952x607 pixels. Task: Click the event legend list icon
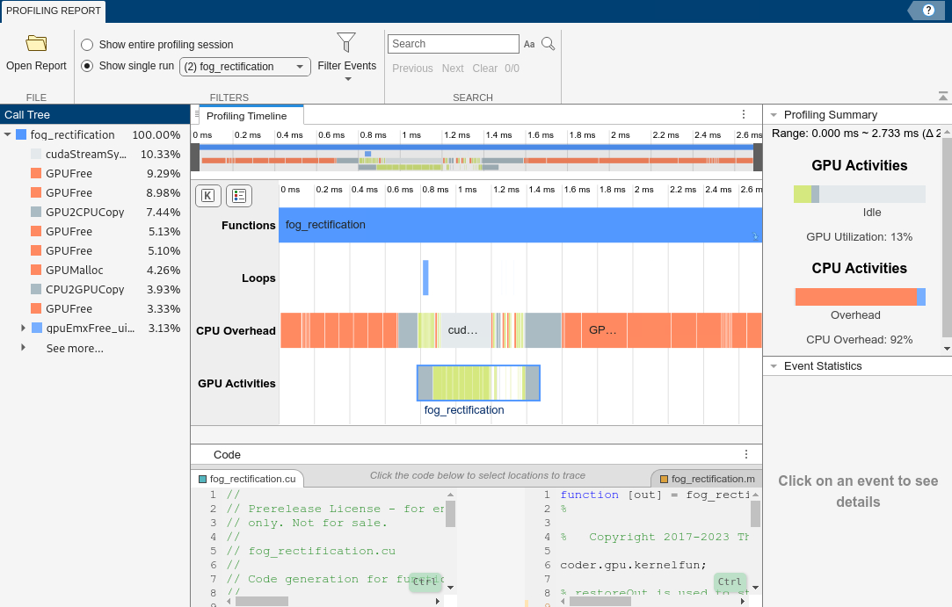[x=238, y=195]
